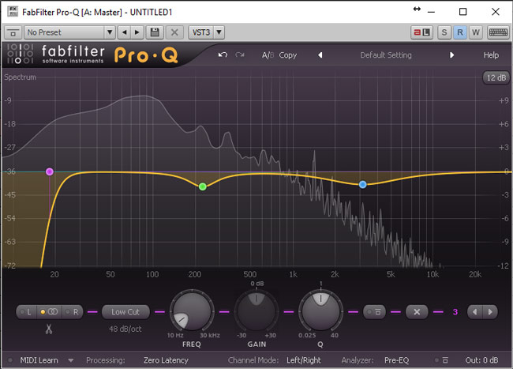Delete the band with the X button

click(x=417, y=311)
